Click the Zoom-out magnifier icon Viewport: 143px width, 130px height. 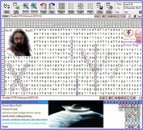[34, 6]
